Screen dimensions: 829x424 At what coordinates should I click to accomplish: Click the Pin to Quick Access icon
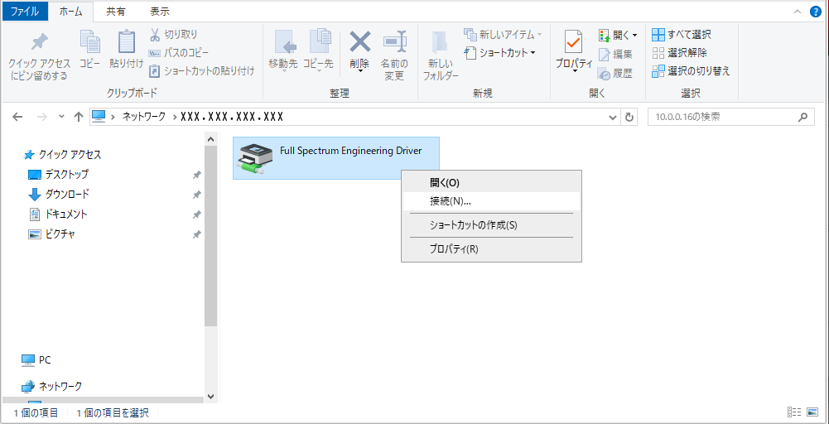(39, 42)
